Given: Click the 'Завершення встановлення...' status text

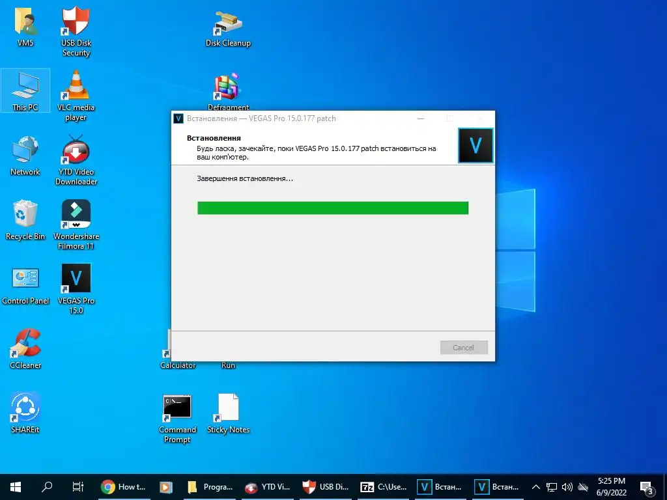Looking at the screenshot, I should click(245, 178).
